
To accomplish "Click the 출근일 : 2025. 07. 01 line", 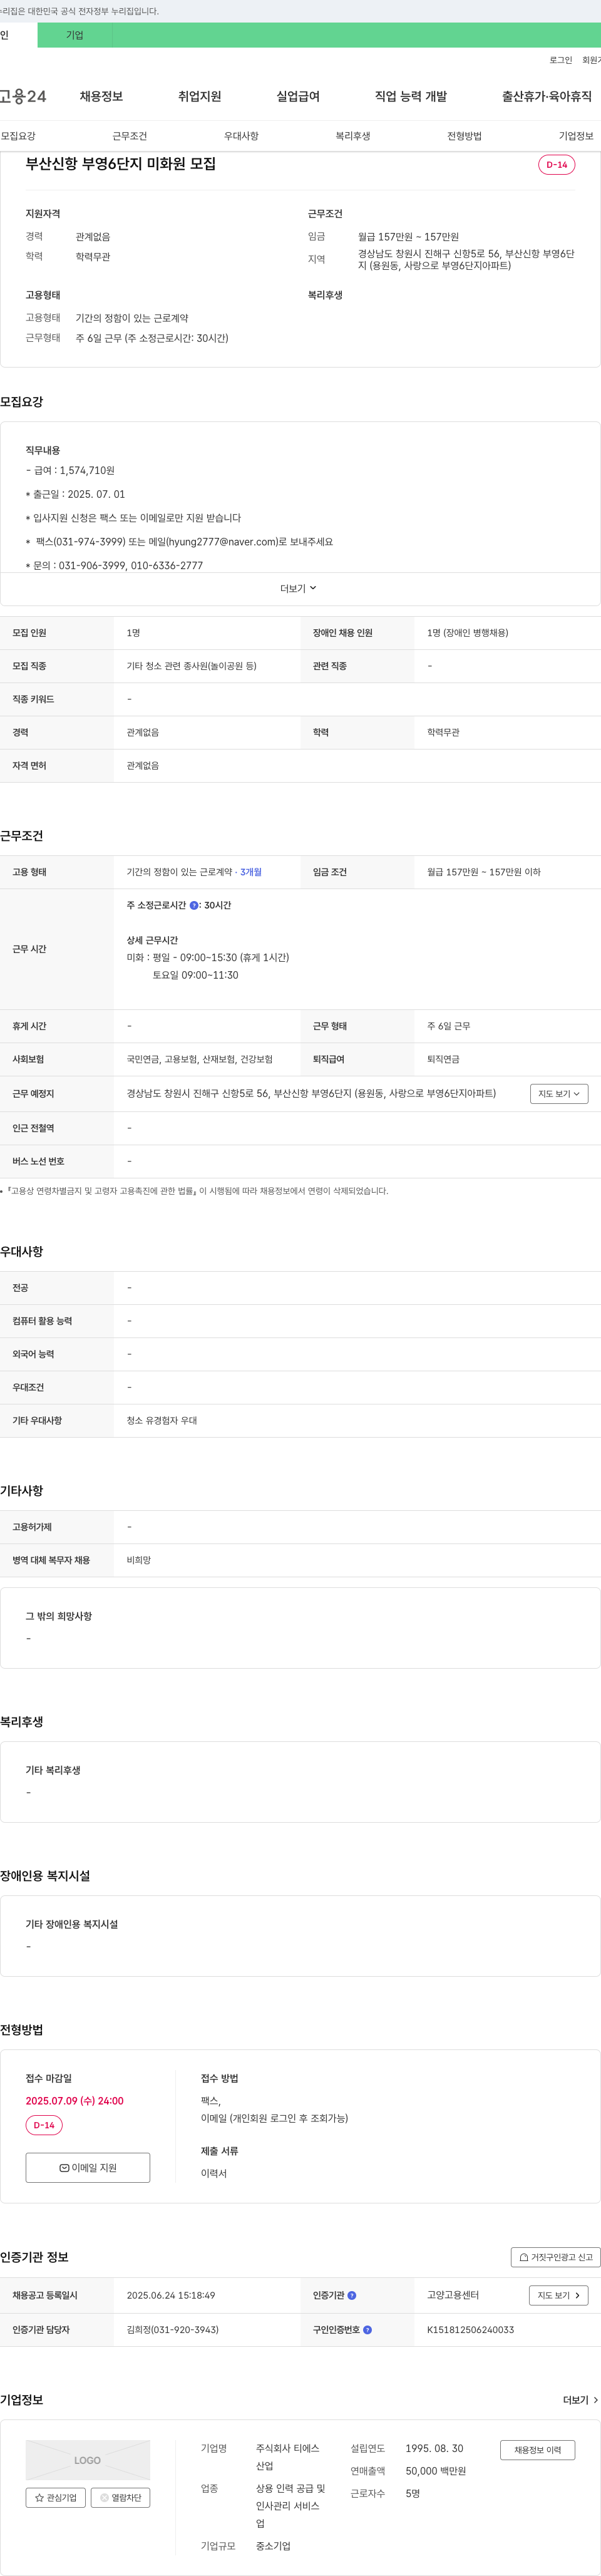I will pyautogui.click(x=75, y=494).
